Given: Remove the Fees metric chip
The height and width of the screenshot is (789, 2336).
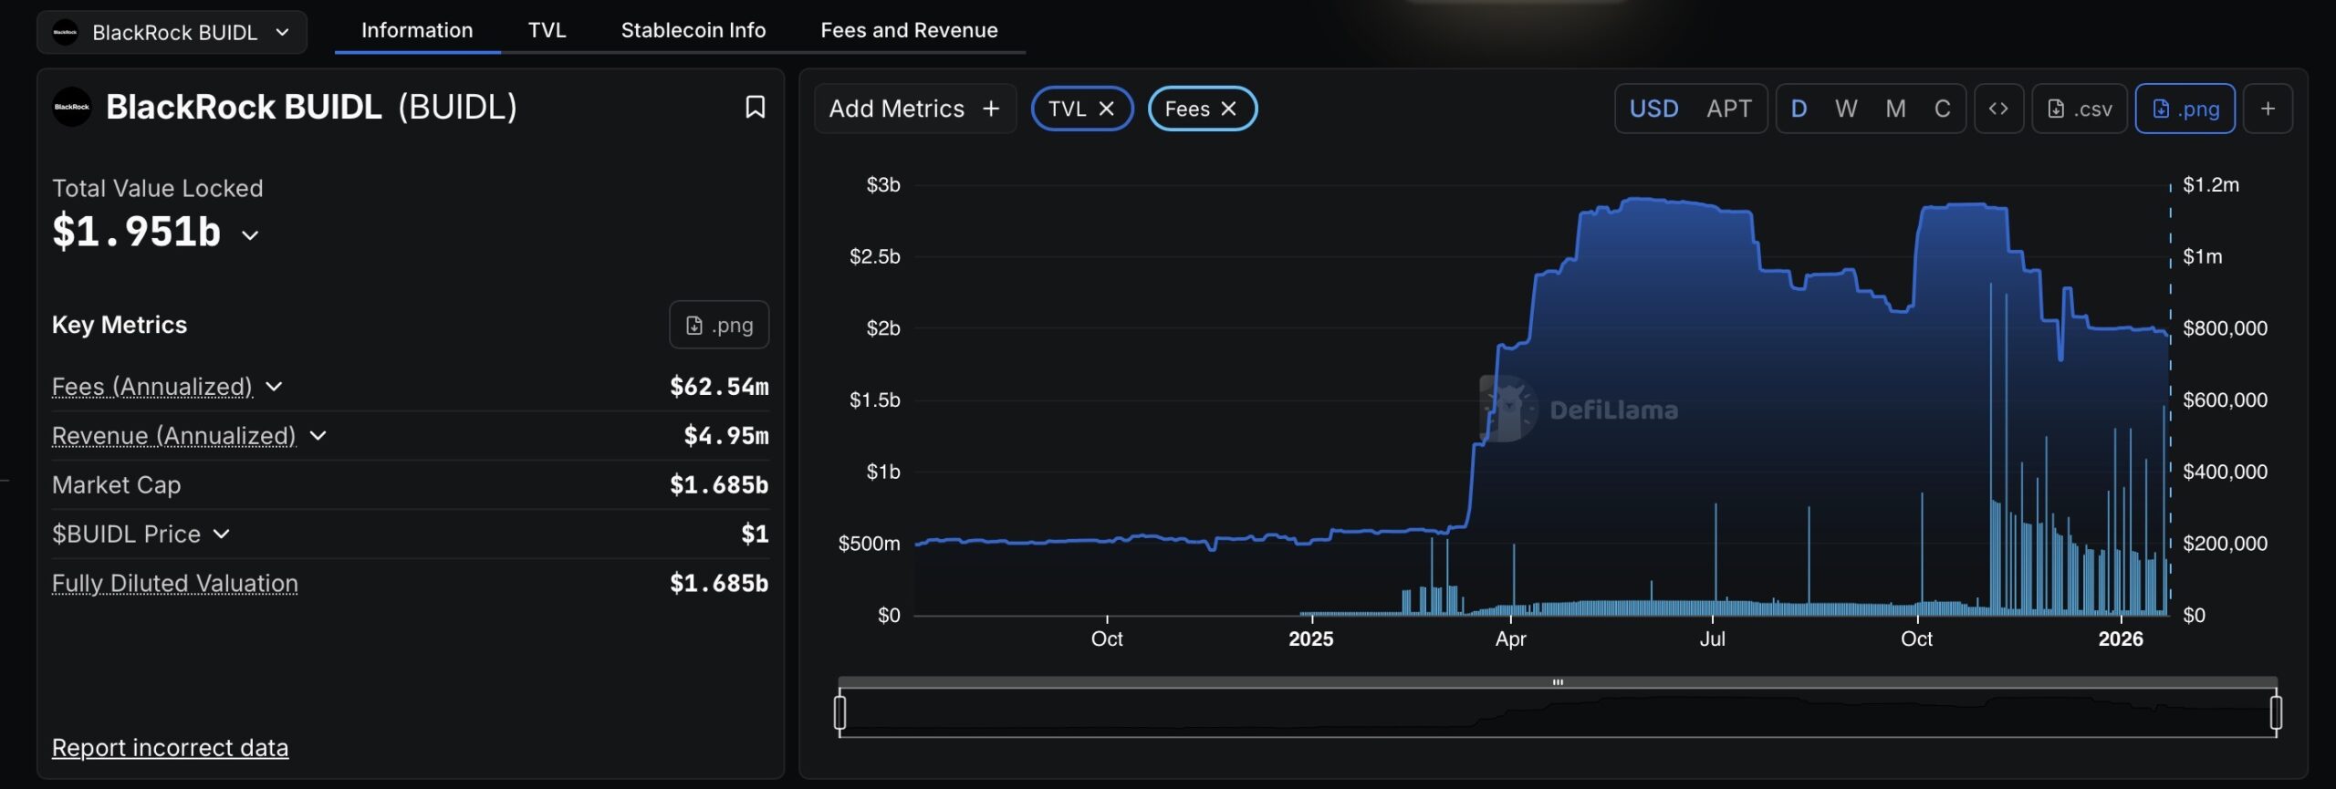Looking at the screenshot, I should point(1229,109).
